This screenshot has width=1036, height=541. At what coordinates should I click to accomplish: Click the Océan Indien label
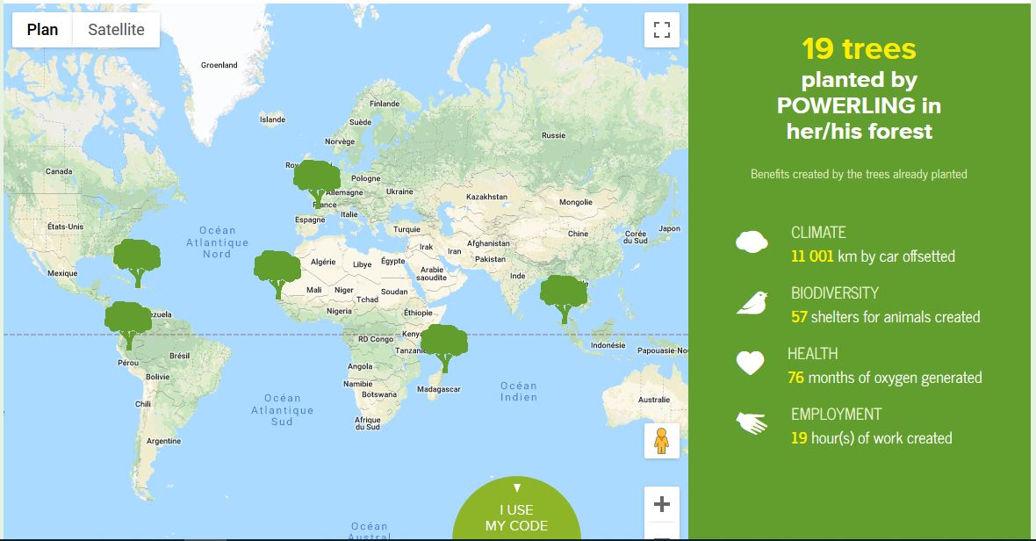519,391
